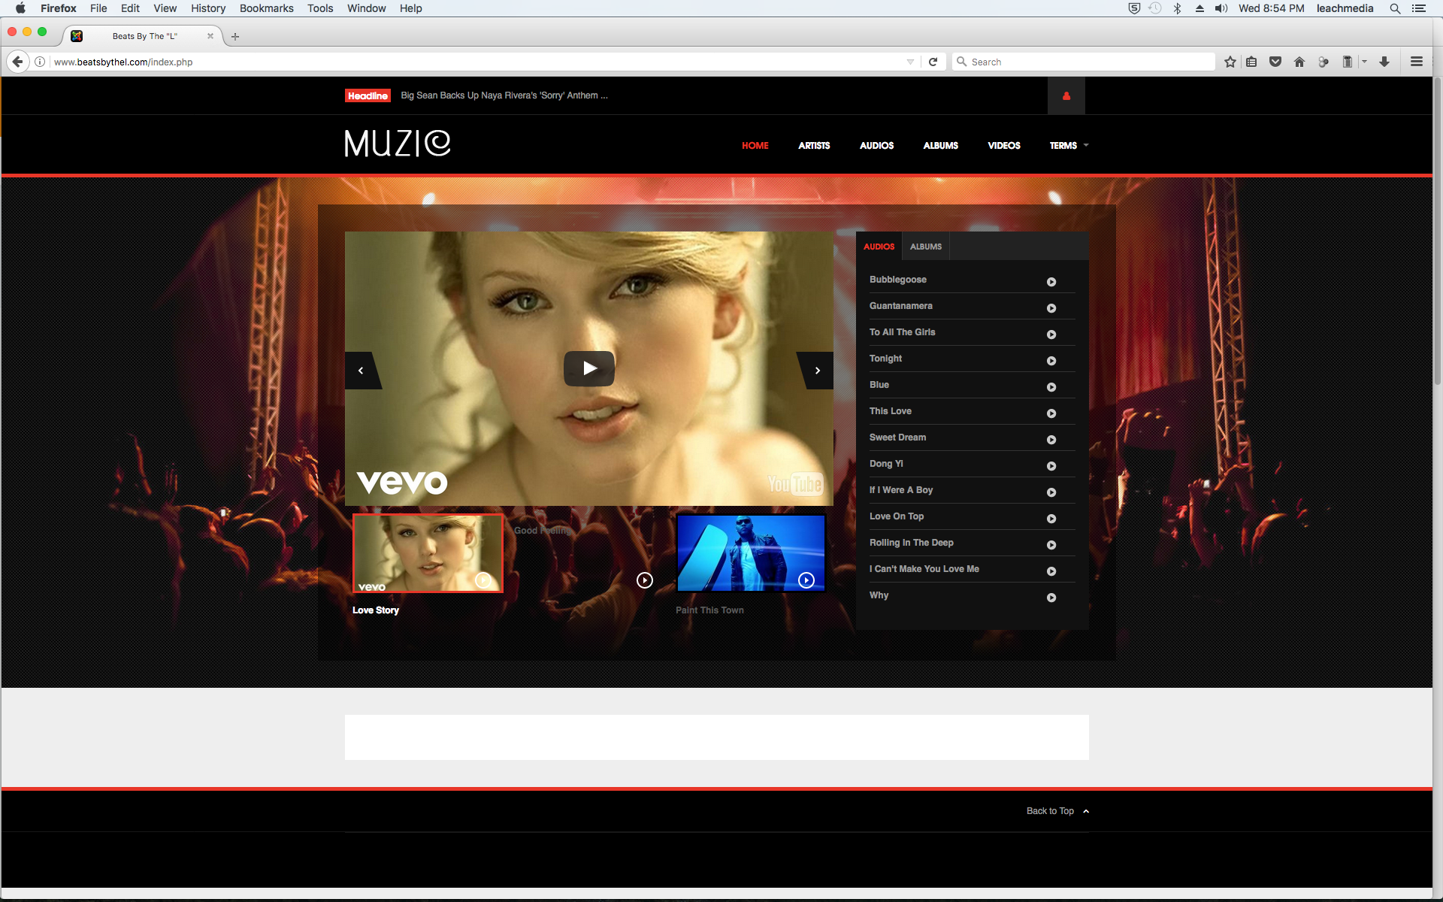Image resolution: width=1443 pixels, height=902 pixels.
Task: Open URL bar history dropdown arrow
Action: pos(910,62)
